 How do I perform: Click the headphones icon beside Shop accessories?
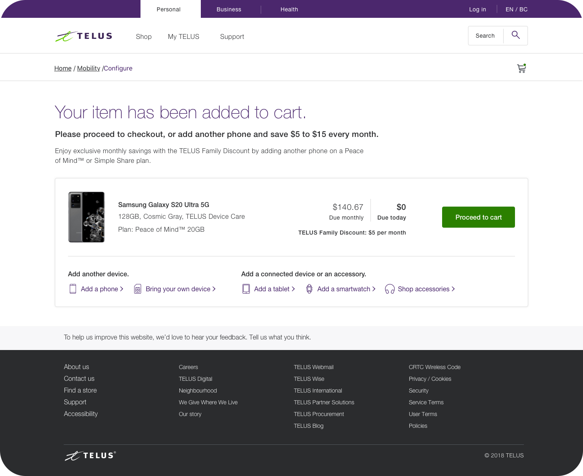tap(390, 289)
